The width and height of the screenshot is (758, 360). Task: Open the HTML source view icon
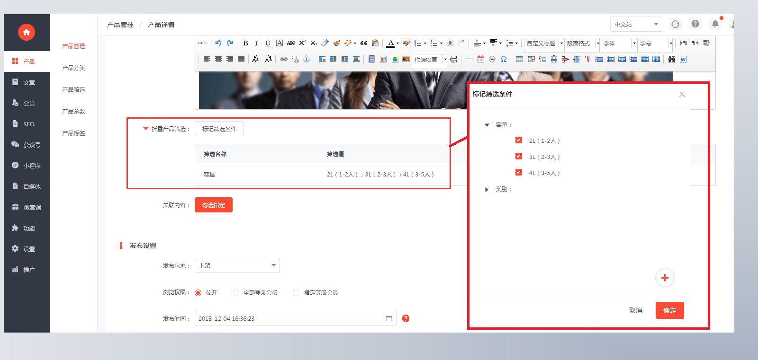coord(203,43)
